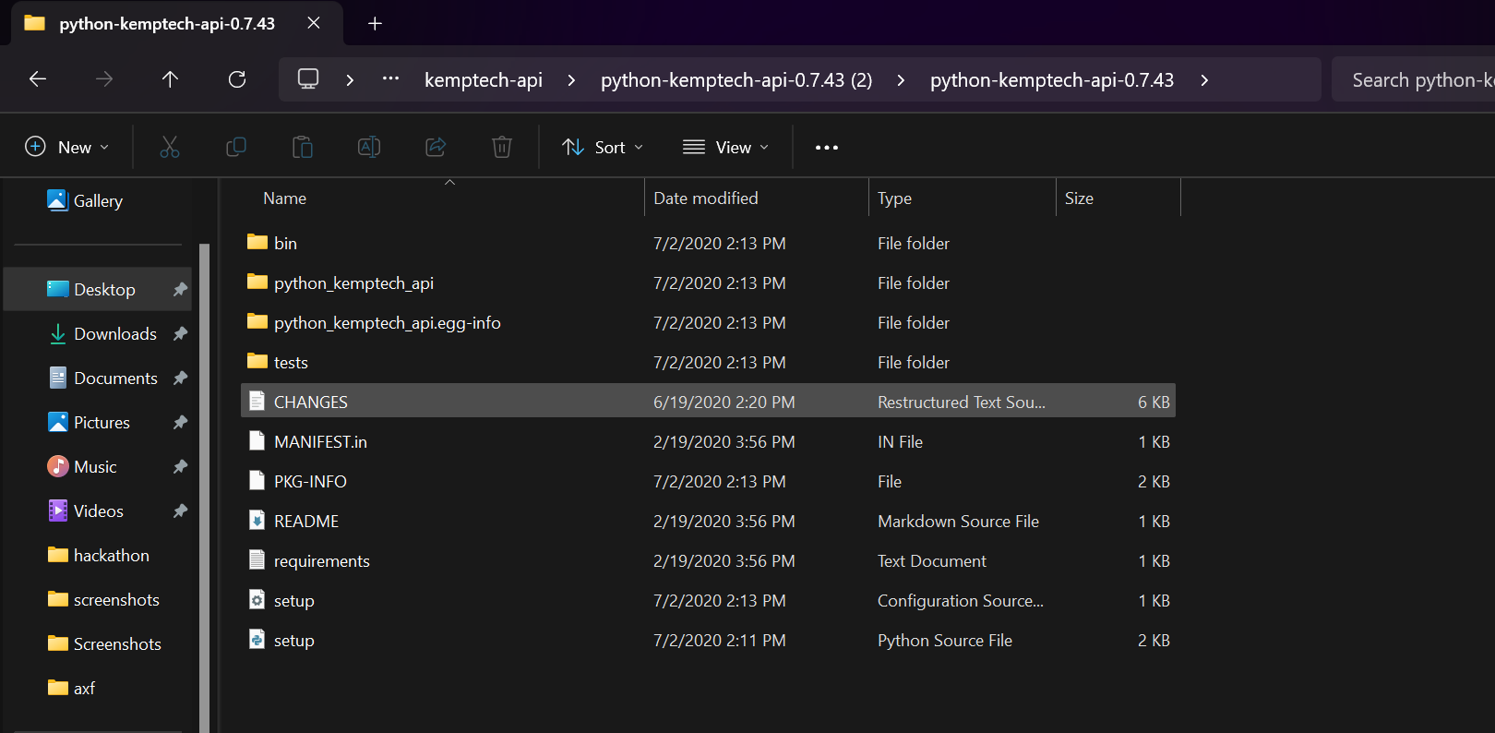Navigate to python-kemptech-api-0.7.43 (2) breadcrumb
The image size is (1495, 733).
point(736,80)
